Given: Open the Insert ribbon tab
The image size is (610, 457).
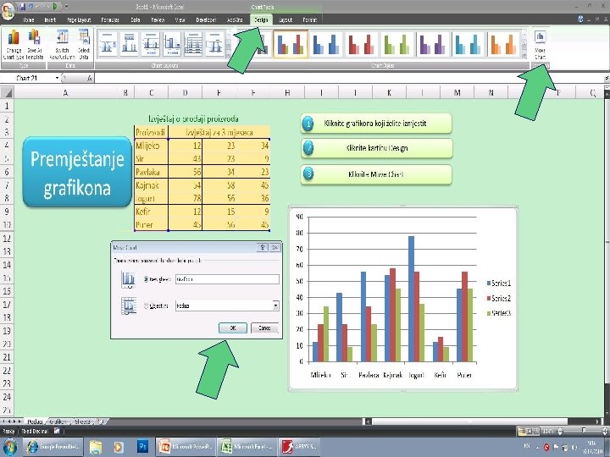Looking at the screenshot, I should 50,19.
